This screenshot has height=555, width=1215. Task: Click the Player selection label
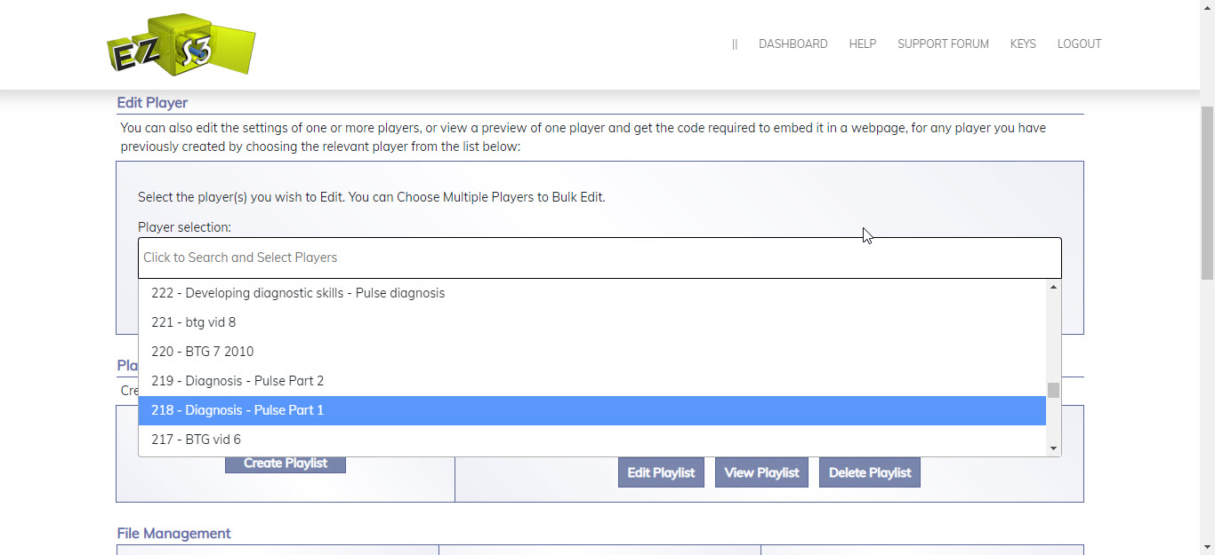(184, 227)
